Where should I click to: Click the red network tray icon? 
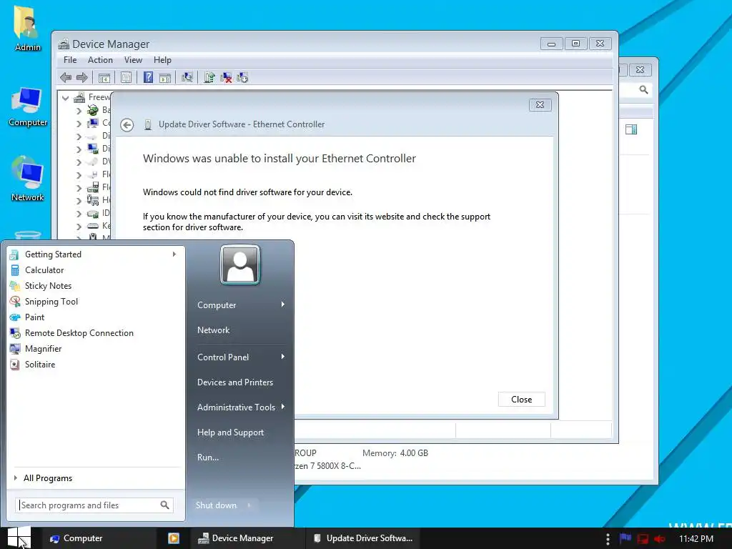pos(643,539)
